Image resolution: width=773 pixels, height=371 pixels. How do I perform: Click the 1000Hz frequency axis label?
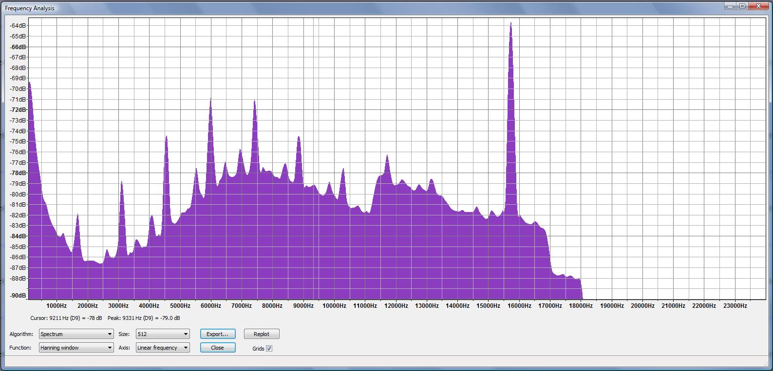pyautogui.click(x=57, y=306)
